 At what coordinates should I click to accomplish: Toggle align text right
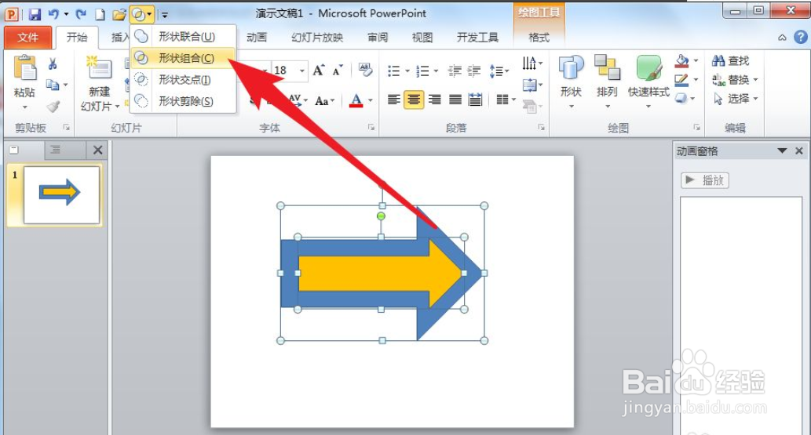(434, 100)
